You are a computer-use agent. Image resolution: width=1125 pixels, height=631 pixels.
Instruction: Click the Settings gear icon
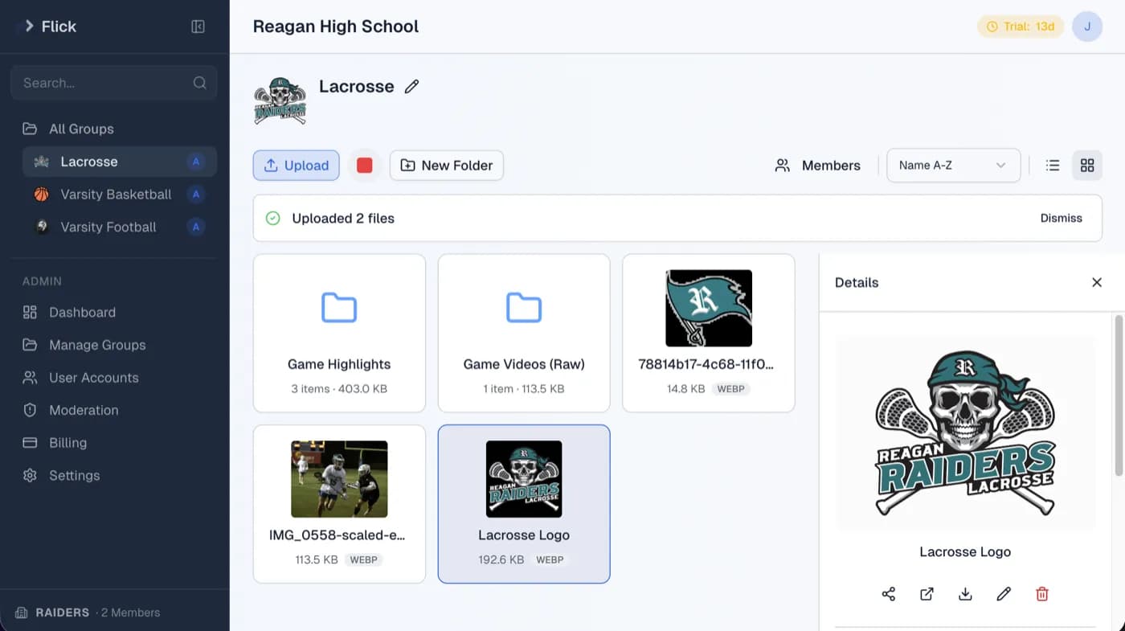(29, 475)
